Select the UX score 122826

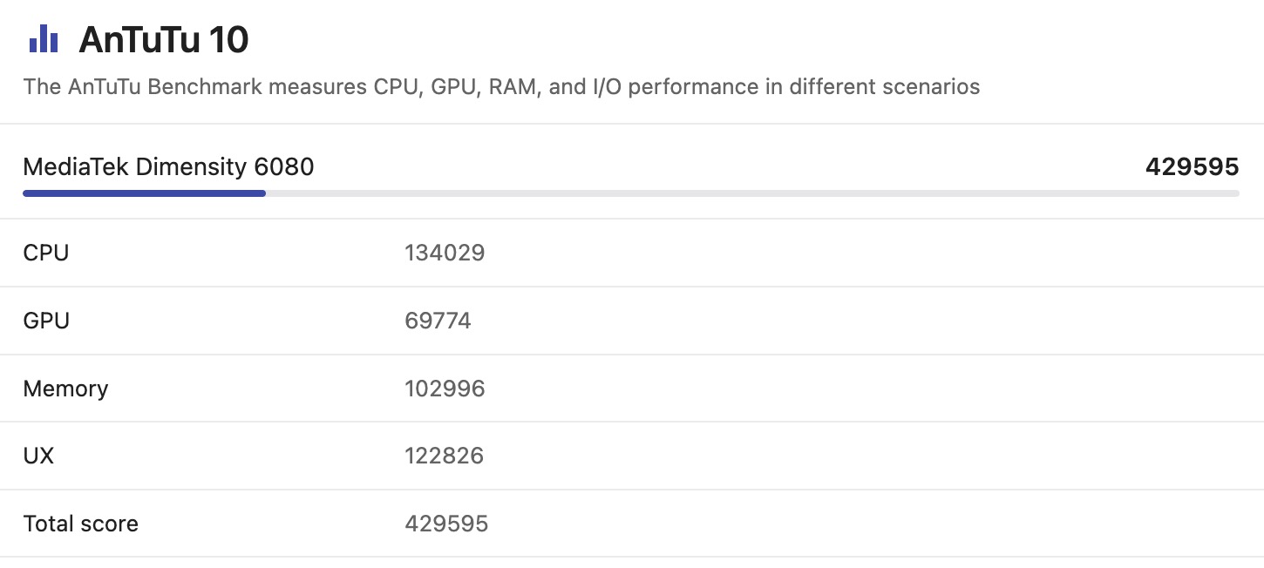(x=444, y=456)
